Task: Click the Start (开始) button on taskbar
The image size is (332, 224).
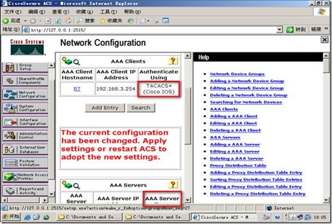Action: tap(11, 217)
